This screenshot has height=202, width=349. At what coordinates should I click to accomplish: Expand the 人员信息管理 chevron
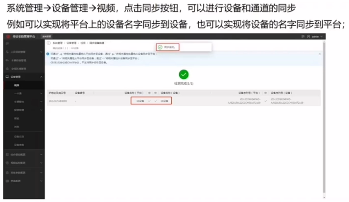[x=41, y=52]
